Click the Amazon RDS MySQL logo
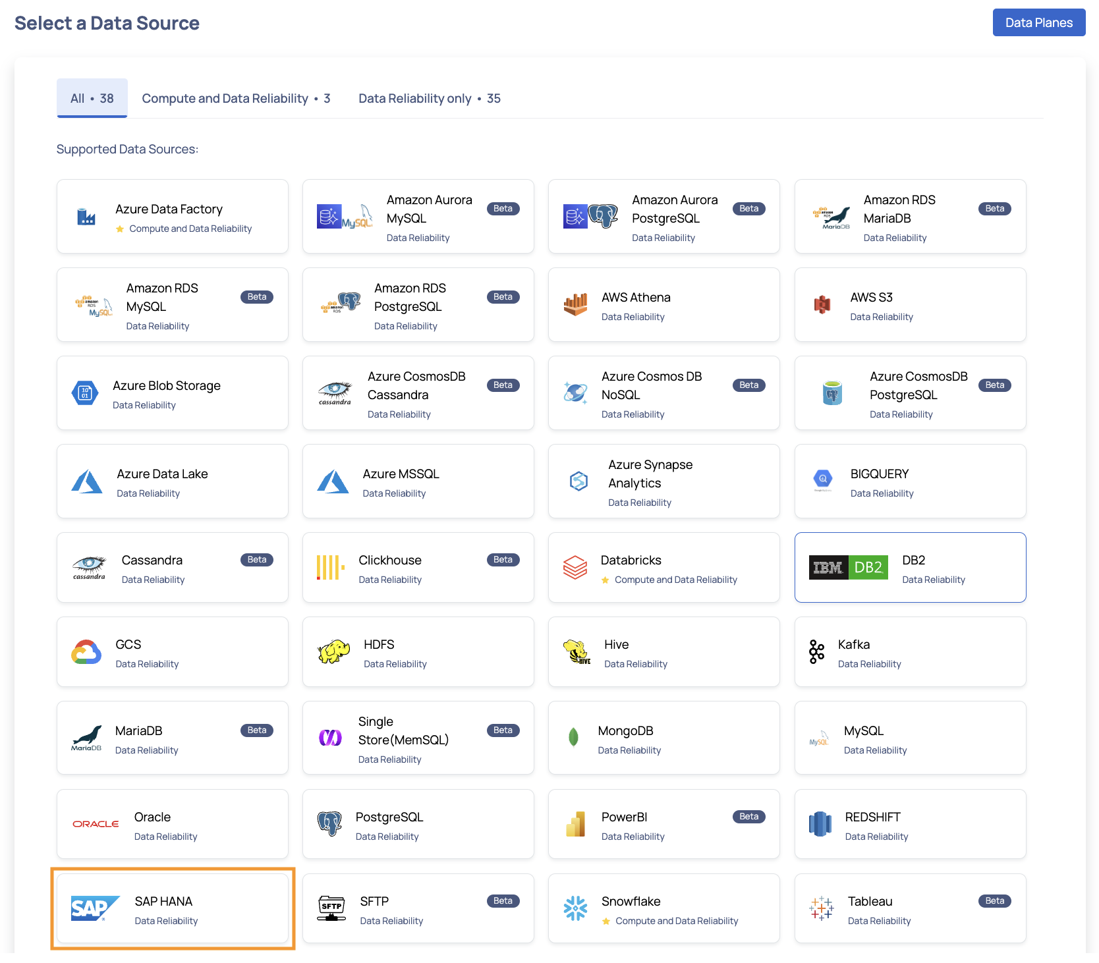This screenshot has height=963, width=1099. 94,306
